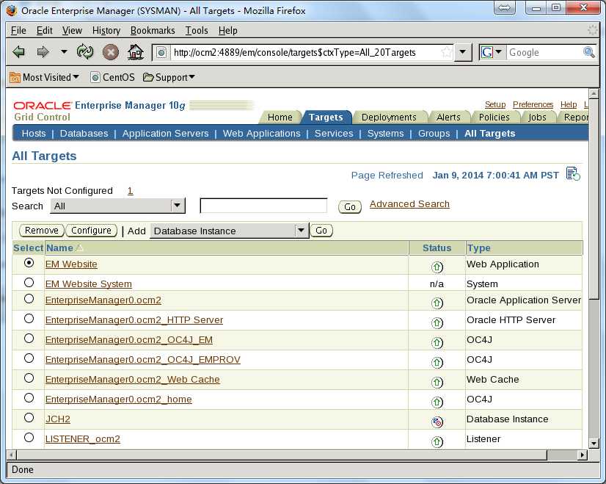Click the EM Website status up arrow icon
The image size is (606, 484).
click(x=437, y=267)
